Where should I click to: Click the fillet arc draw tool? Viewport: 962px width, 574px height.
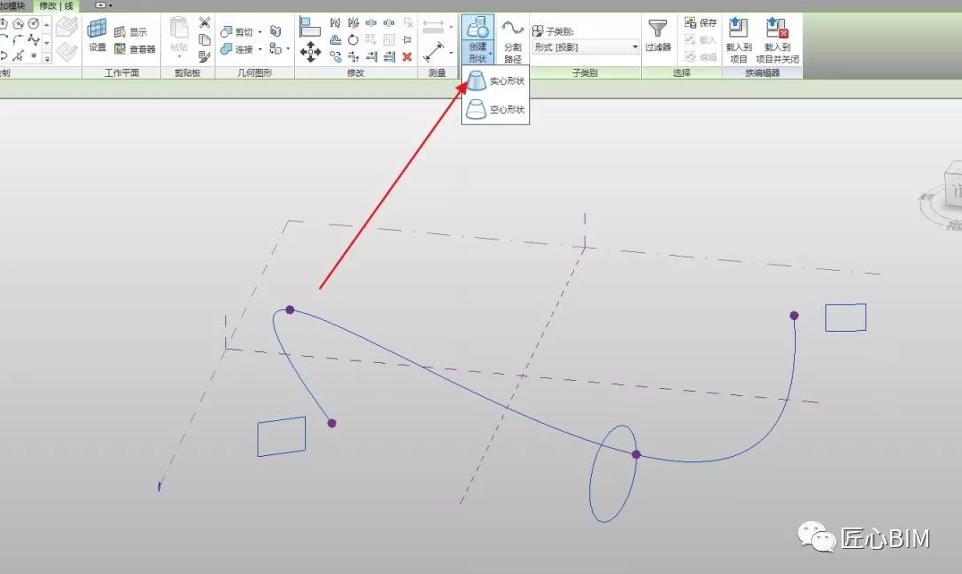pos(19,40)
